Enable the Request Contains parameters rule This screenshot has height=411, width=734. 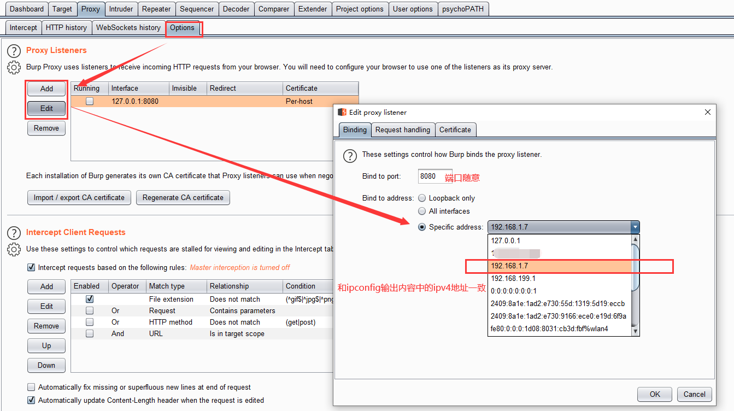click(x=90, y=310)
